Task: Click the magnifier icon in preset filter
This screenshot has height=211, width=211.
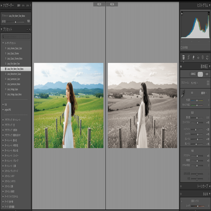Action: click(x=3, y=37)
